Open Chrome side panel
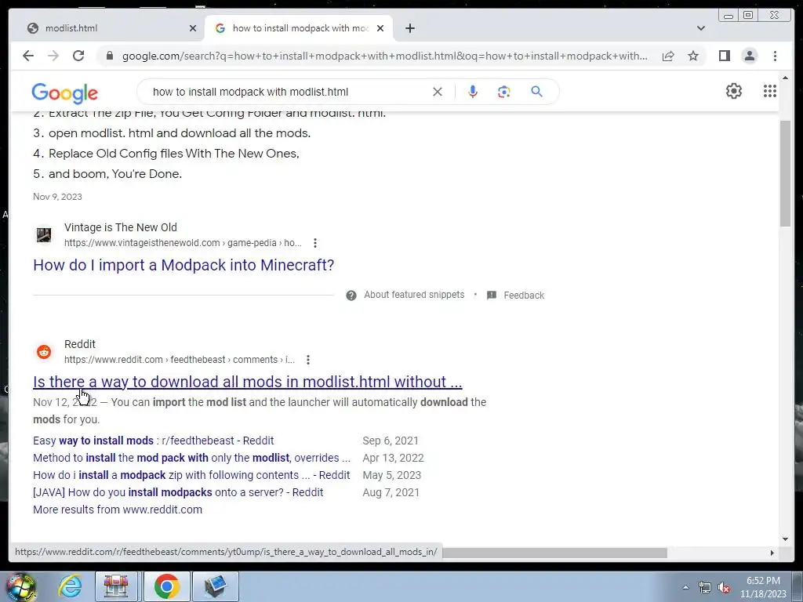The width and height of the screenshot is (803, 602). click(x=724, y=56)
